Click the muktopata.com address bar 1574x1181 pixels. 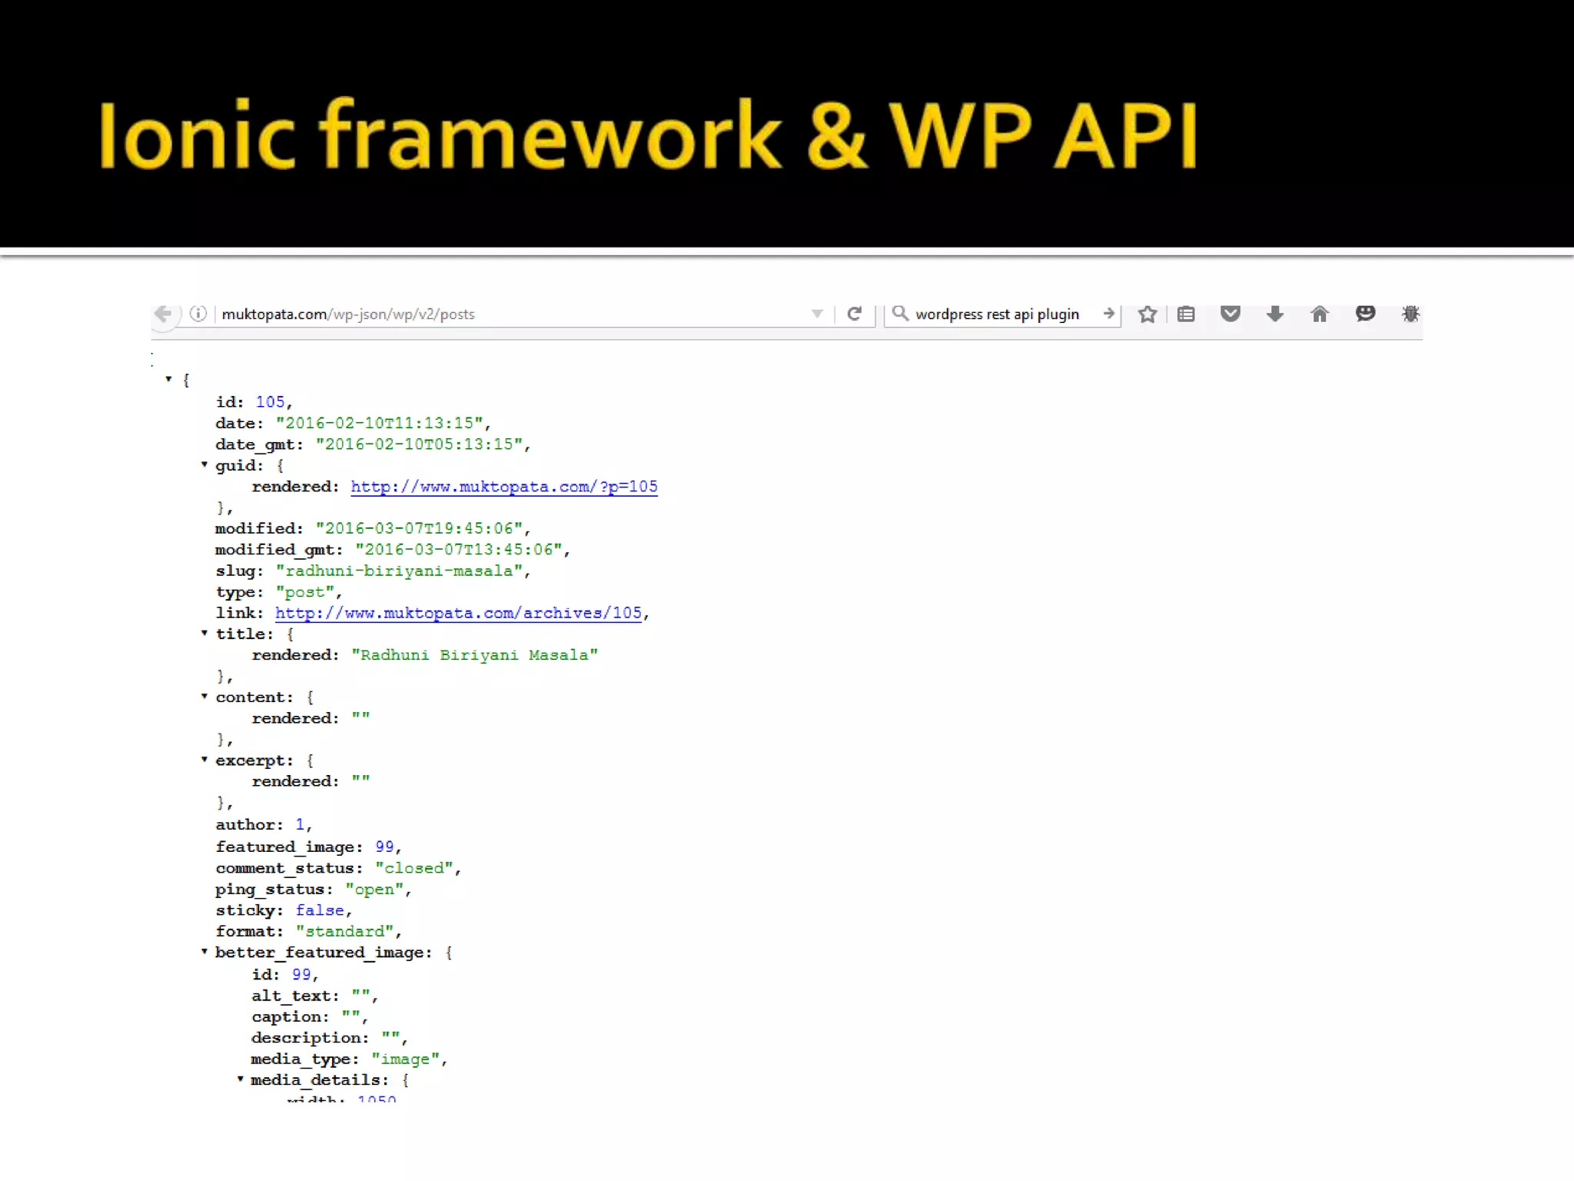click(x=507, y=314)
